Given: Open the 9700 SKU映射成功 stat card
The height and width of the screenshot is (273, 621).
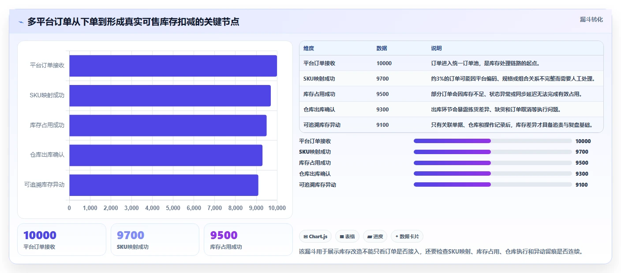Looking at the screenshot, I should pos(155,240).
